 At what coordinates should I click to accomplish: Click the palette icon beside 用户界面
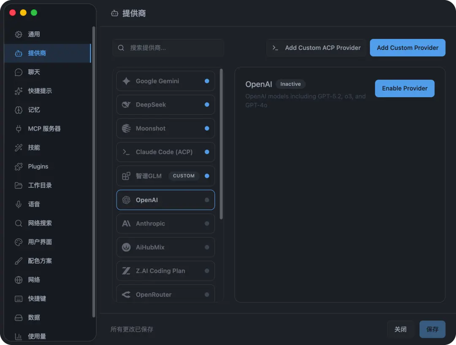pyautogui.click(x=19, y=242)
